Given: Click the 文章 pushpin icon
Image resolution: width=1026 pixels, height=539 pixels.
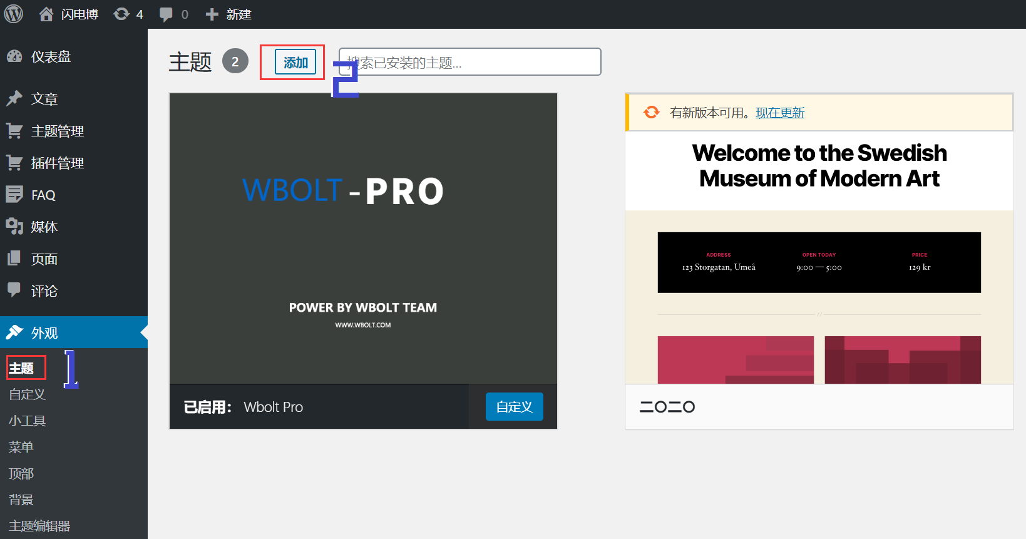Looking at the screenshot, I should click(14, 98).
